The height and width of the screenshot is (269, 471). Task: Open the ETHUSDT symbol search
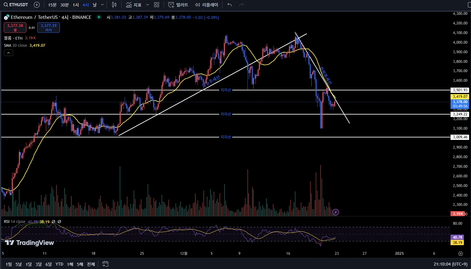pyautogui.click(x=16, y=5)
